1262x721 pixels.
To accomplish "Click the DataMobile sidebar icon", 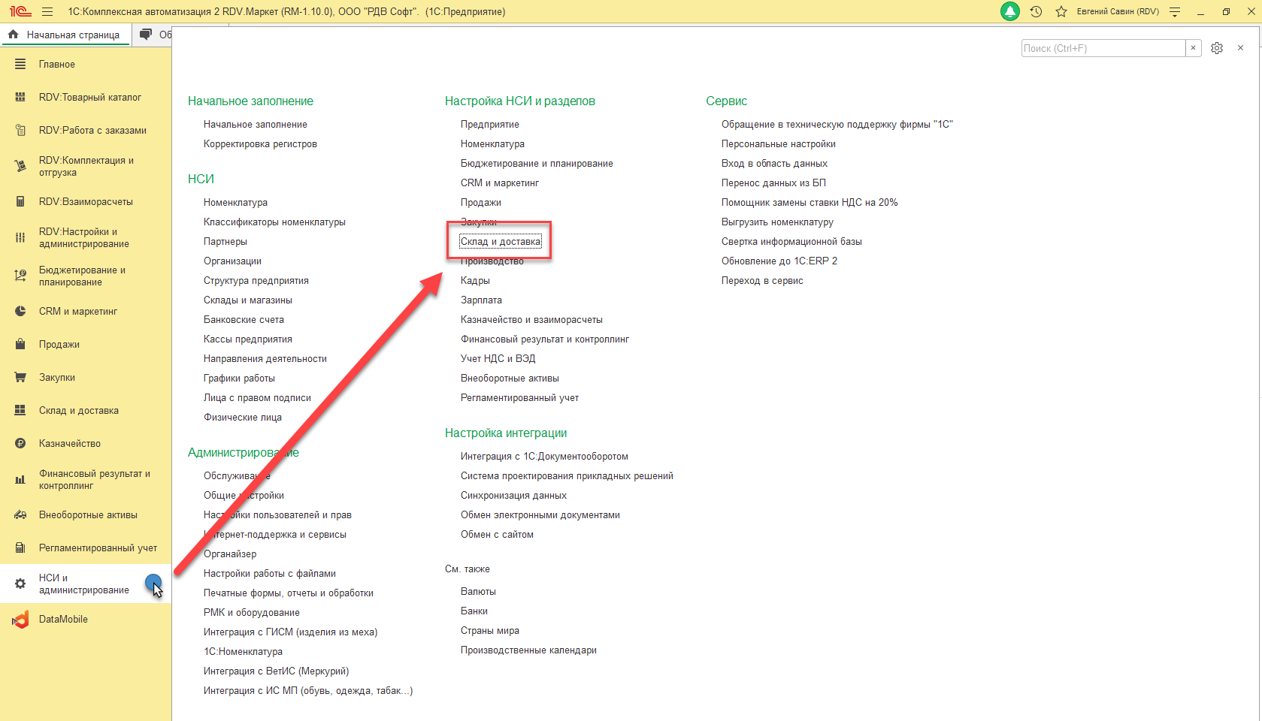I will coord(20,620).
